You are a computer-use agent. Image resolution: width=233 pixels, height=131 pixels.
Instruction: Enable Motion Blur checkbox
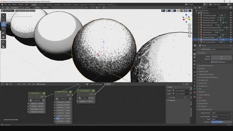200,80
